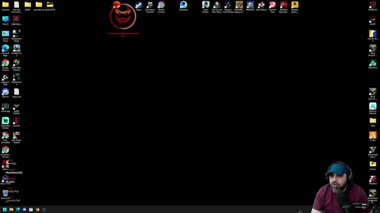Open the Windows Start menu
This screenshot has width=380, height=213.
(x=5, y=209)
